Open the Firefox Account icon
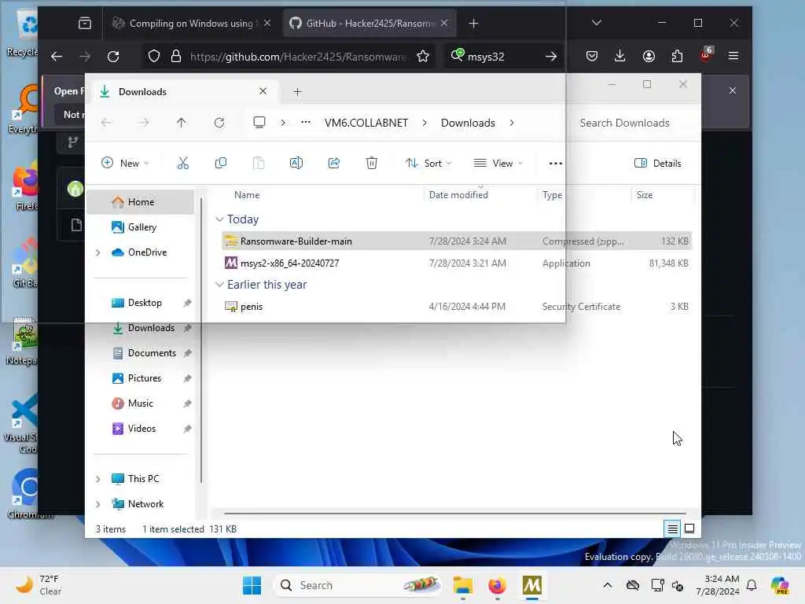Viewport: 805px width, 604px height. [649, 56]
